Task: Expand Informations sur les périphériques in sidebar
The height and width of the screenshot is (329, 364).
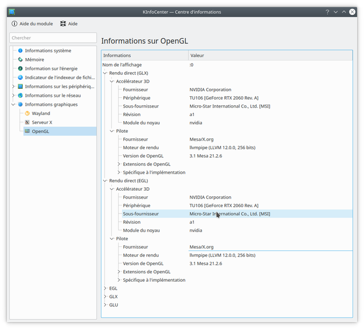Action: (x=13, y=87)
